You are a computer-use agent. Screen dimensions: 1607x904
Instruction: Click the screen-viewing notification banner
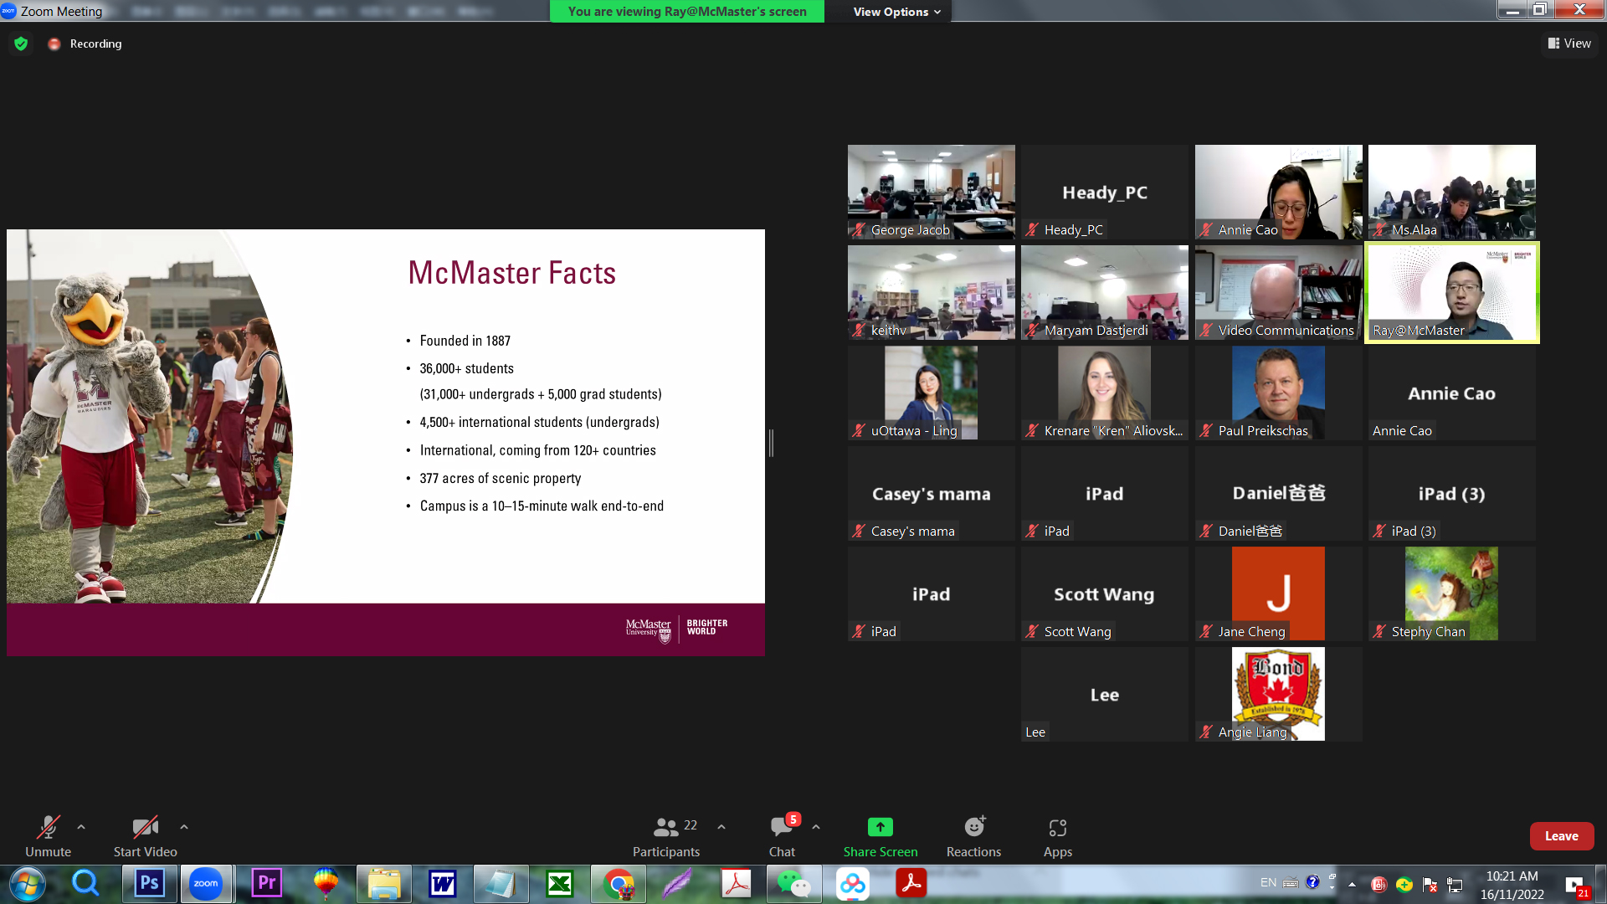click(x=687, y=12)
